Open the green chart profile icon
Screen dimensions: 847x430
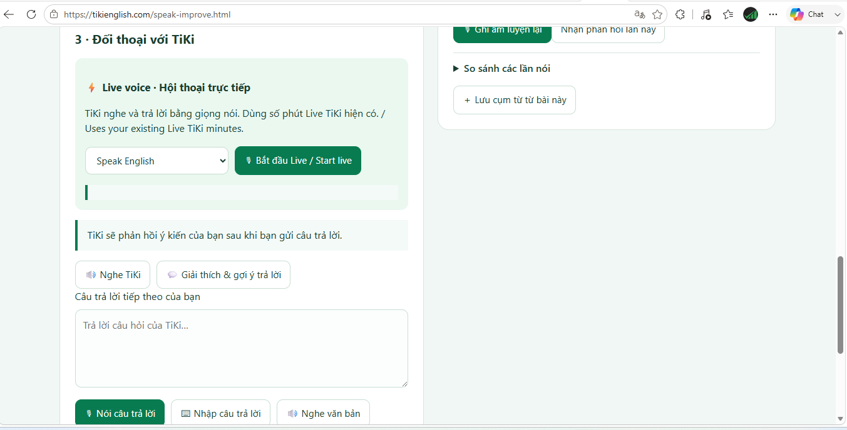[x=751, y=14]
